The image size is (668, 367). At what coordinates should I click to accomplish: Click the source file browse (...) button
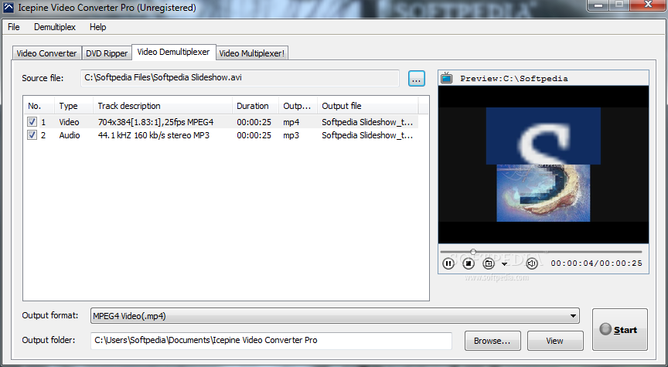416,78
